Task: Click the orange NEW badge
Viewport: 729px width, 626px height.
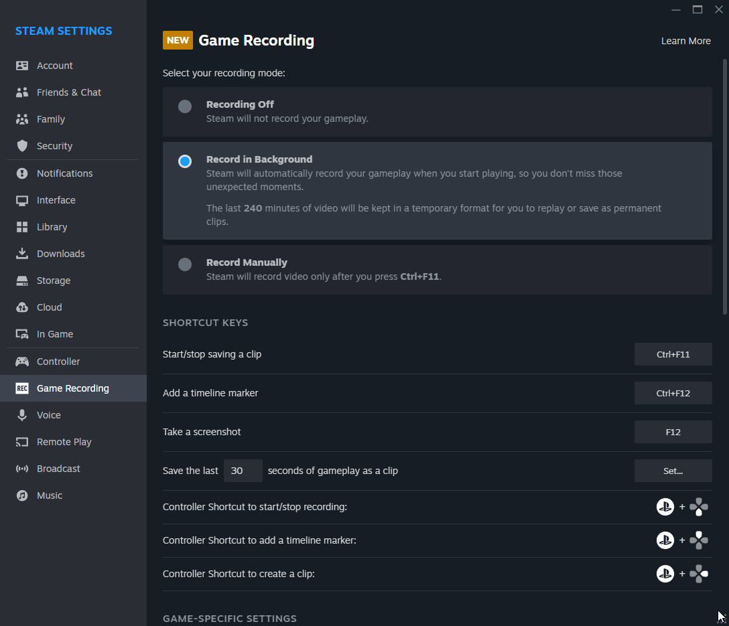Action: [178, 40]
